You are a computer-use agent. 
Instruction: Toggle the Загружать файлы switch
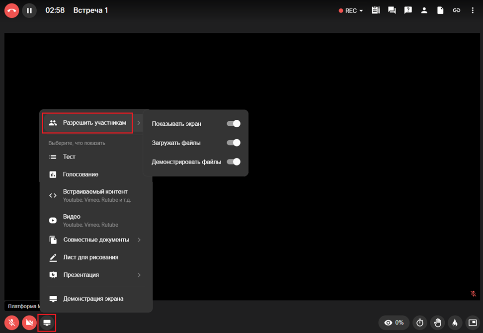point(234,143)
